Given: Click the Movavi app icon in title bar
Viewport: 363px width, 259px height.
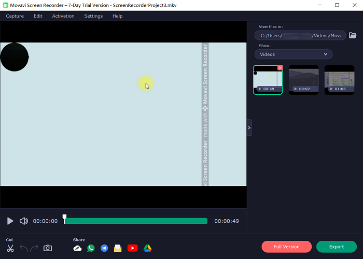Looking at the screenshot, I should click(x=5, y=5).
